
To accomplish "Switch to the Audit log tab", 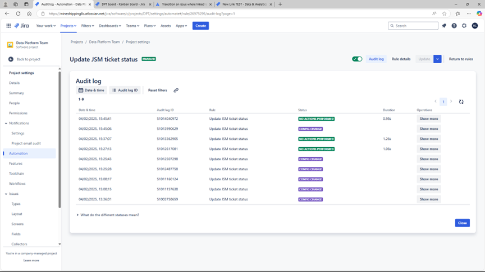I will 376,59.
